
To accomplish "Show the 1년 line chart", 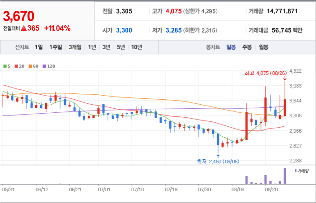I will click(x=92, y=47).
